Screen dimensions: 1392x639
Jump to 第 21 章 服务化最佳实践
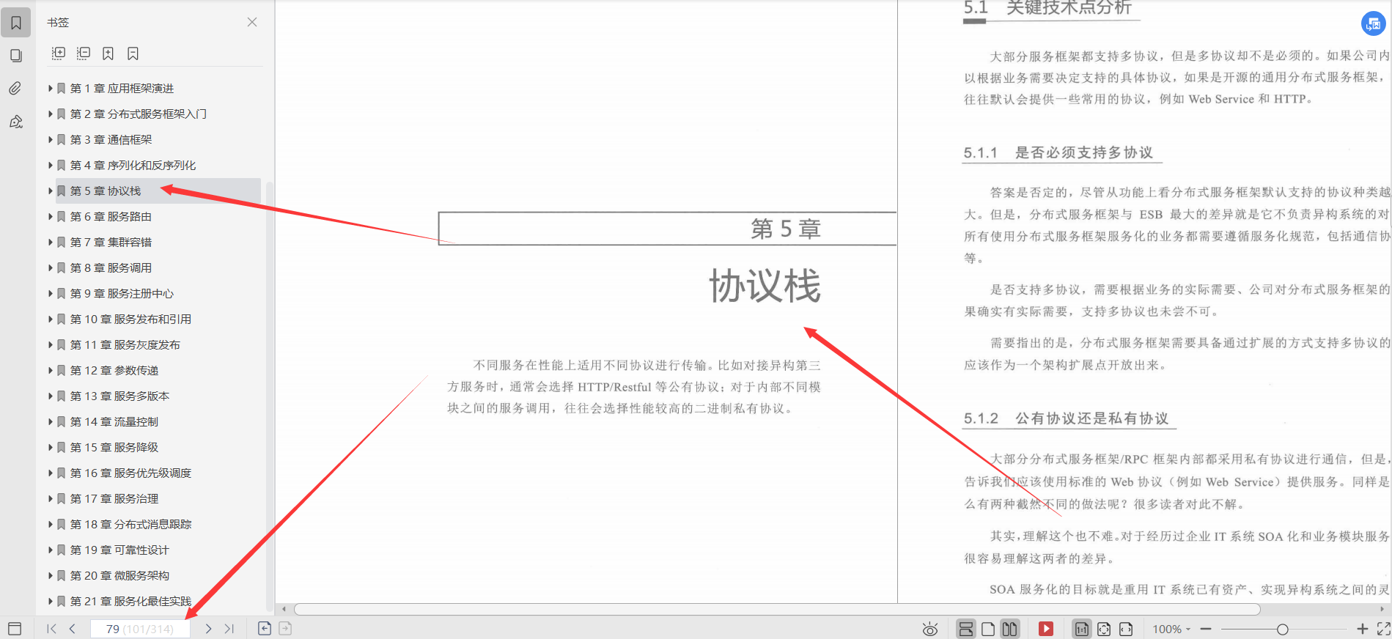pos(130,601)
